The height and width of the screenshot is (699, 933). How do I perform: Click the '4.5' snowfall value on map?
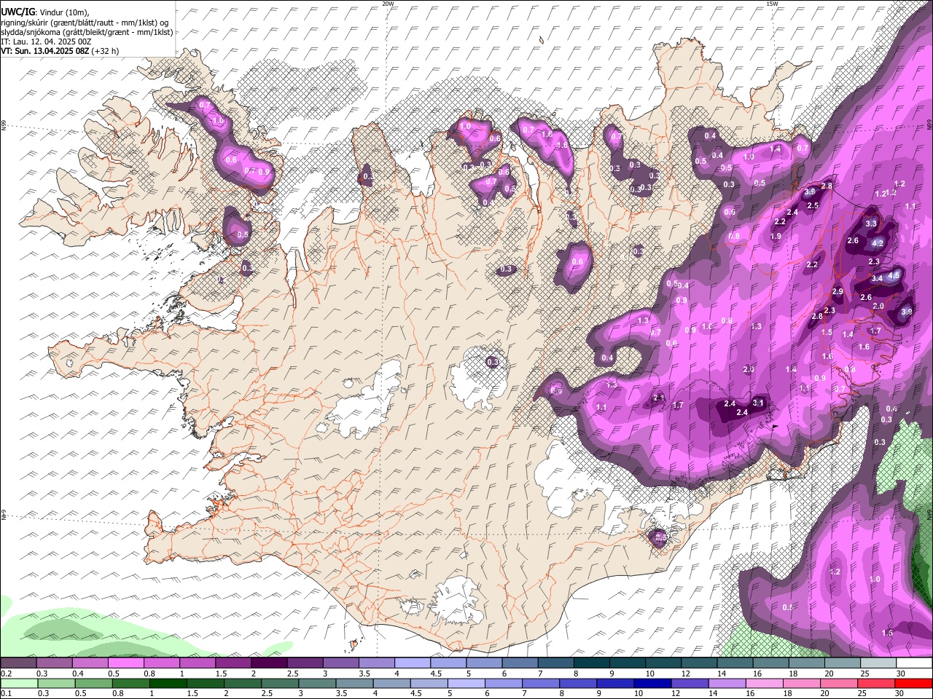coord(894,275)
